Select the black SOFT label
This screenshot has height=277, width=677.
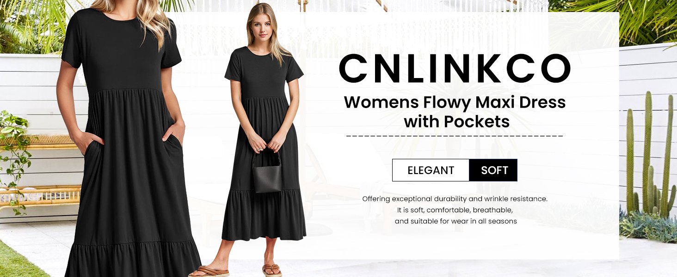(493, 170)
